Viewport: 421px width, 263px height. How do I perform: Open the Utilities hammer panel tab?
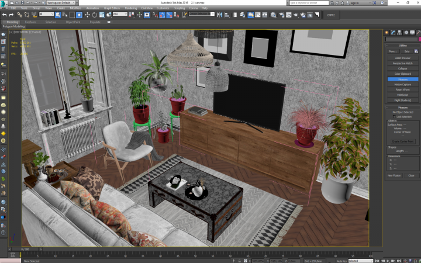[x=418, y=33]
